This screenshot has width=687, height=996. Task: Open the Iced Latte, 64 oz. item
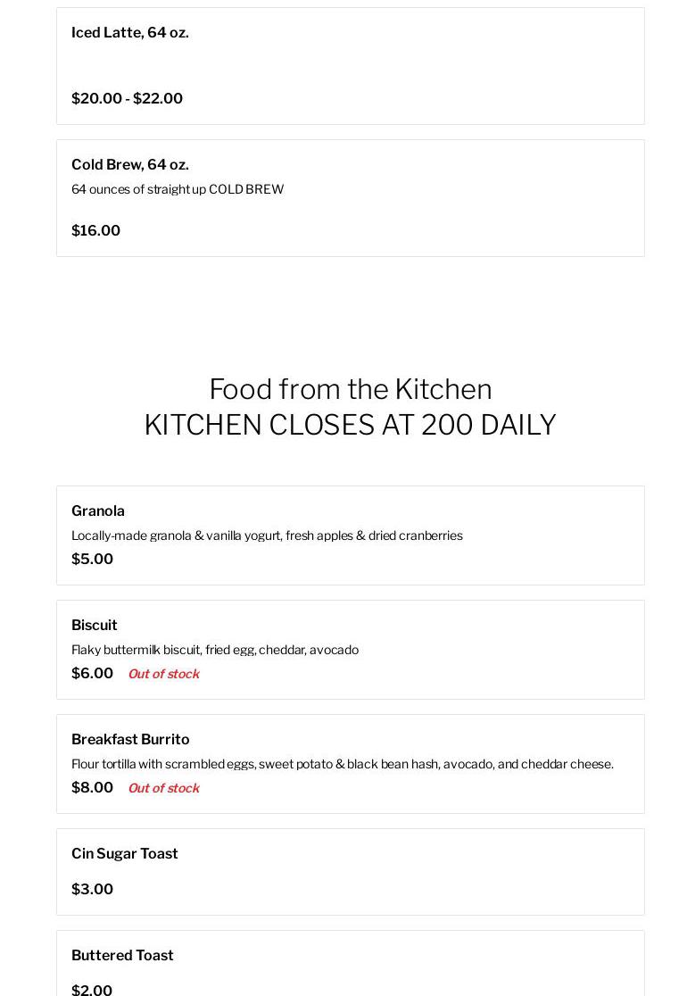coord(130,33)
